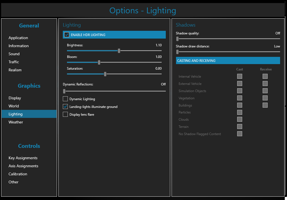
Task: Open the Weather settings page
Action: coord(16,122)
